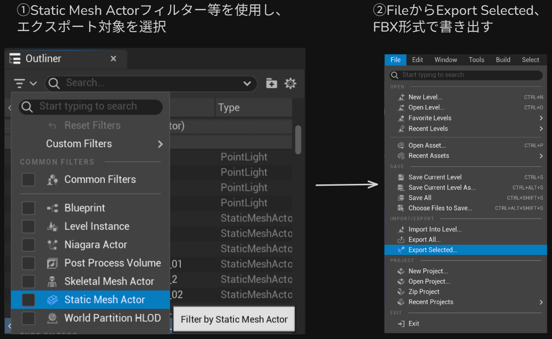Toggle the Niagara Actor filter checkbox
Image resolution: width=552 pixels, height=339 pixels.
(28, 245)
